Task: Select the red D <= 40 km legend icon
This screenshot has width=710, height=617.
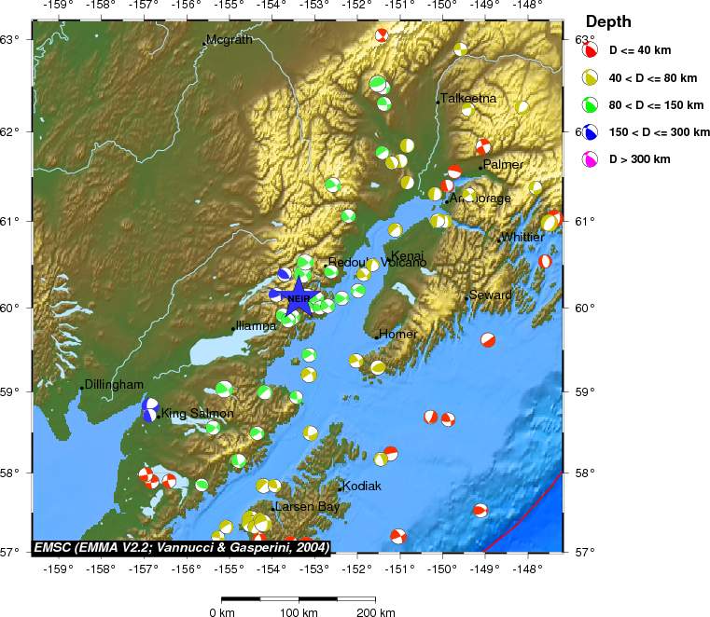Action: pyautogui.click(x=590, y=49)
